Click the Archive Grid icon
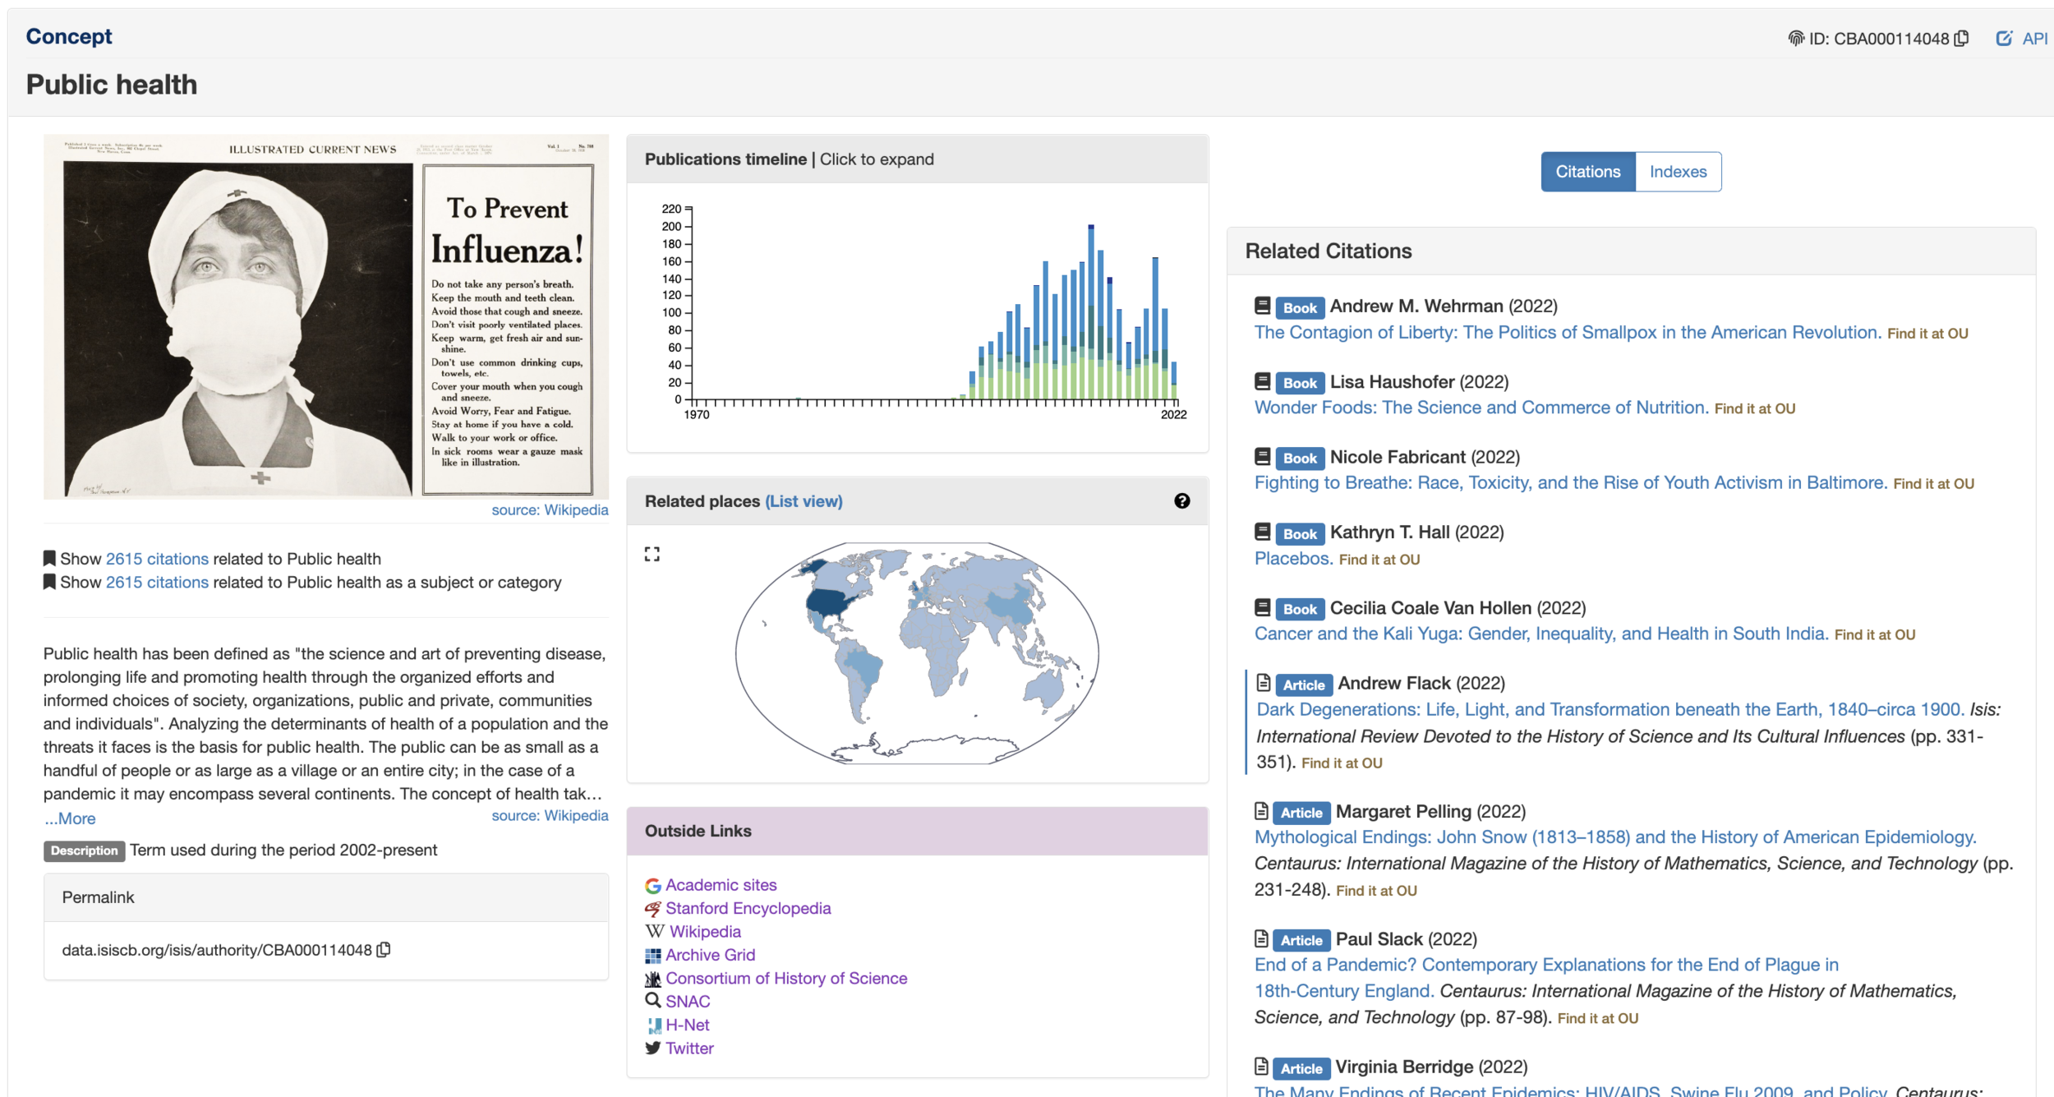This screenshot has height=1097, width=2054. [x=653, y=955]
